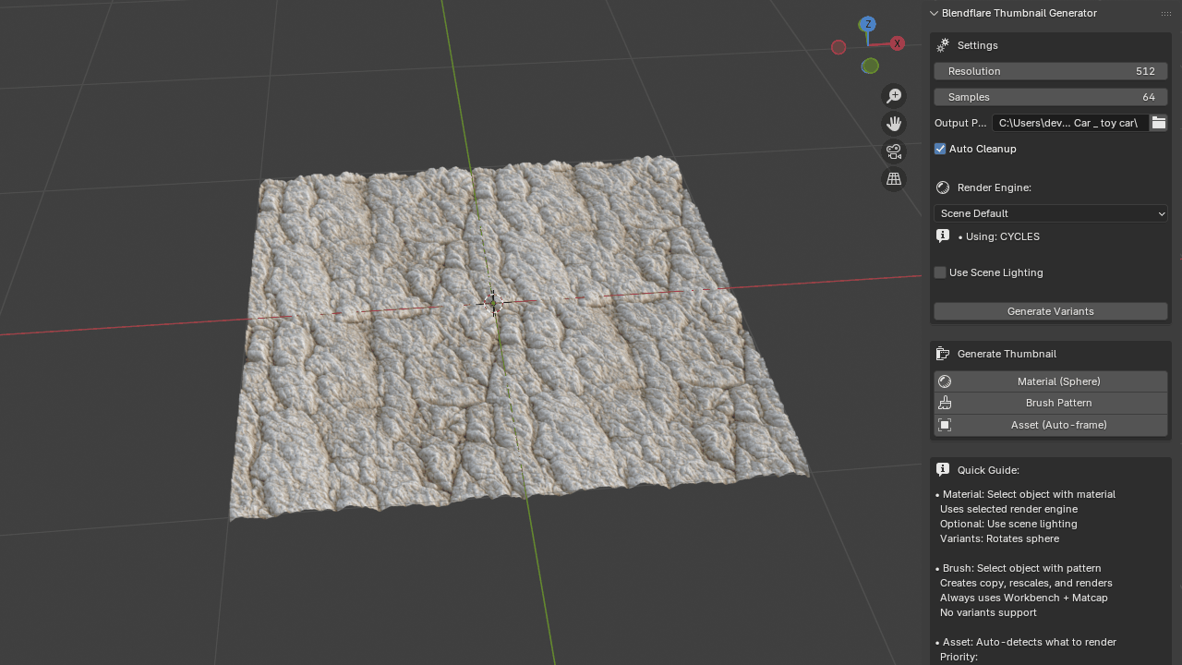Click the Z axis on the navigation gizmo
The image size is (1182, 665).
(x=867, y=24)
